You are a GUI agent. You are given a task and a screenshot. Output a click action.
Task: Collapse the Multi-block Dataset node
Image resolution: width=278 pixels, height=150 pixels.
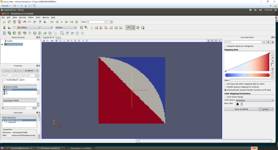click(x=3, y=120)
